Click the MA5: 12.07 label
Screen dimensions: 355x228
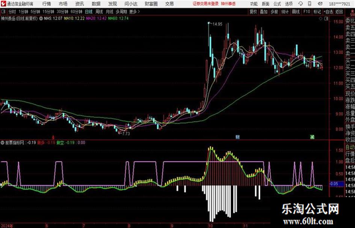[x=53, y=18]
